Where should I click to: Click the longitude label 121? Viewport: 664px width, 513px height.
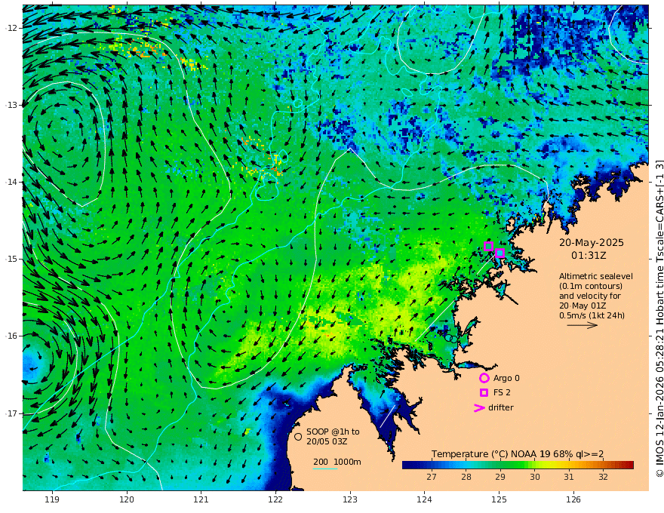(201, 499)
